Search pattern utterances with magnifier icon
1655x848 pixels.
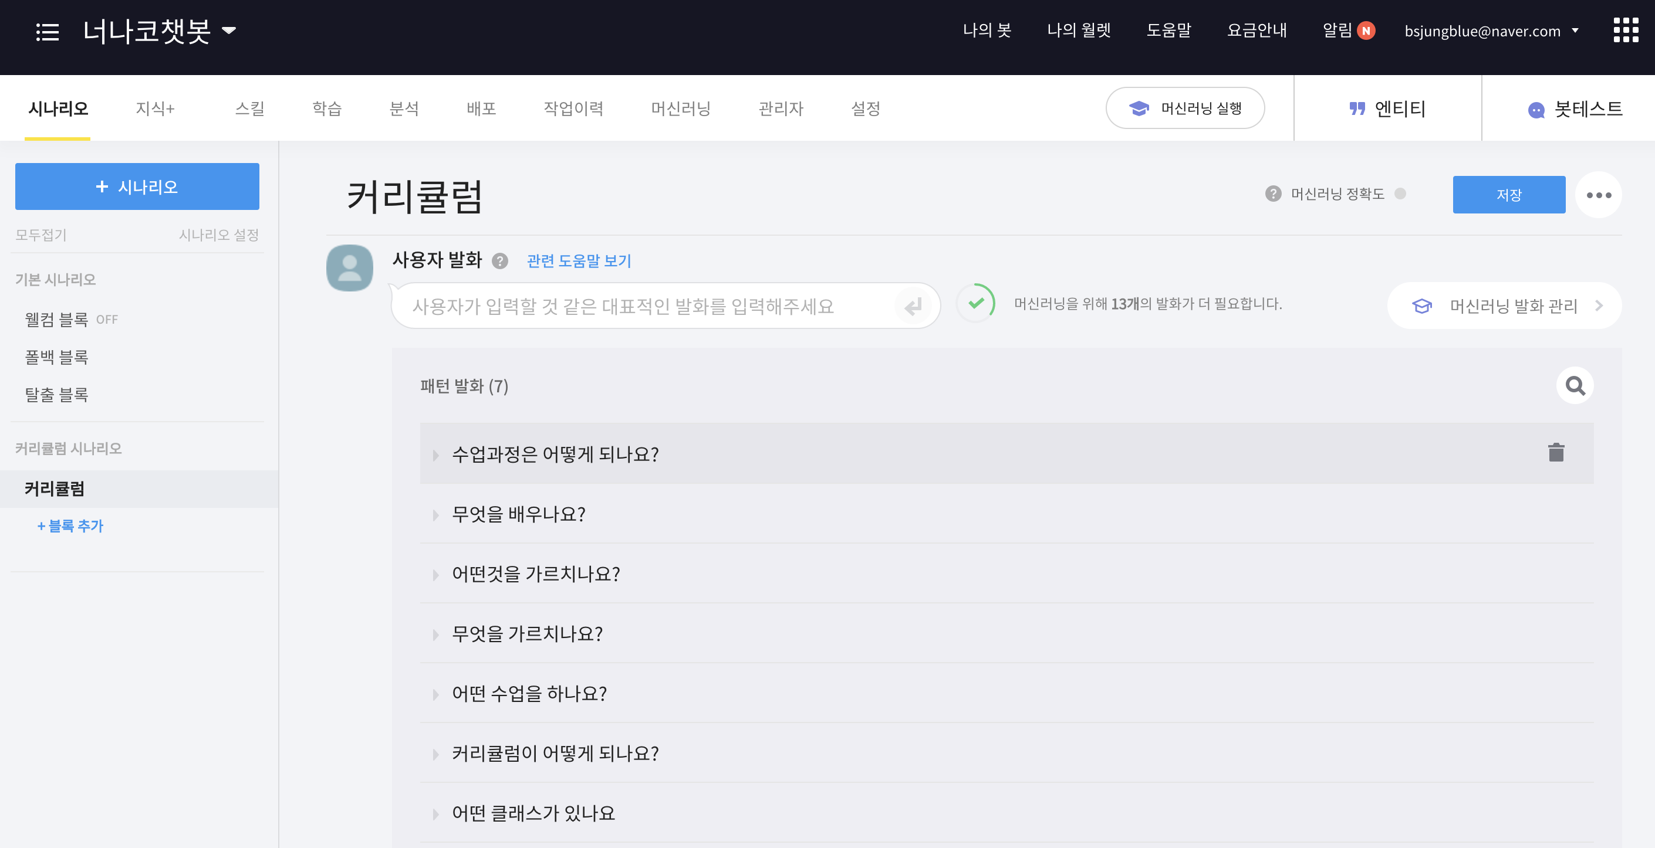point(1574,386)
